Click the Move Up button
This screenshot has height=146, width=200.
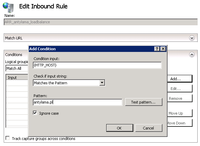(180, 113)
